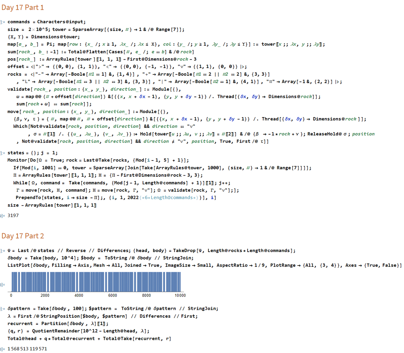
Task: Click the line starting 'If[Mod[i, 1001] == 0'
Action: (x=162, y=168)
